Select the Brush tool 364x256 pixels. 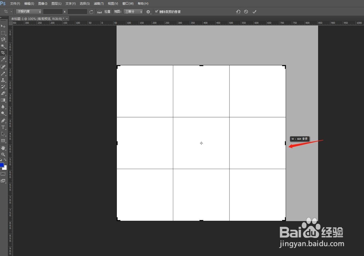(x=3, y=73)
